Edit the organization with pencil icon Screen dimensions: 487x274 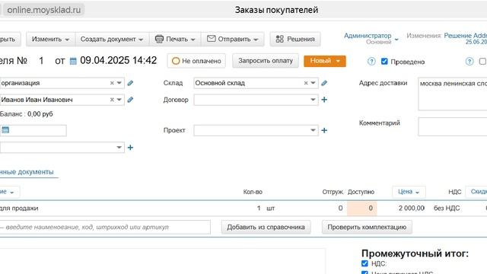click(x=130, y=83)
